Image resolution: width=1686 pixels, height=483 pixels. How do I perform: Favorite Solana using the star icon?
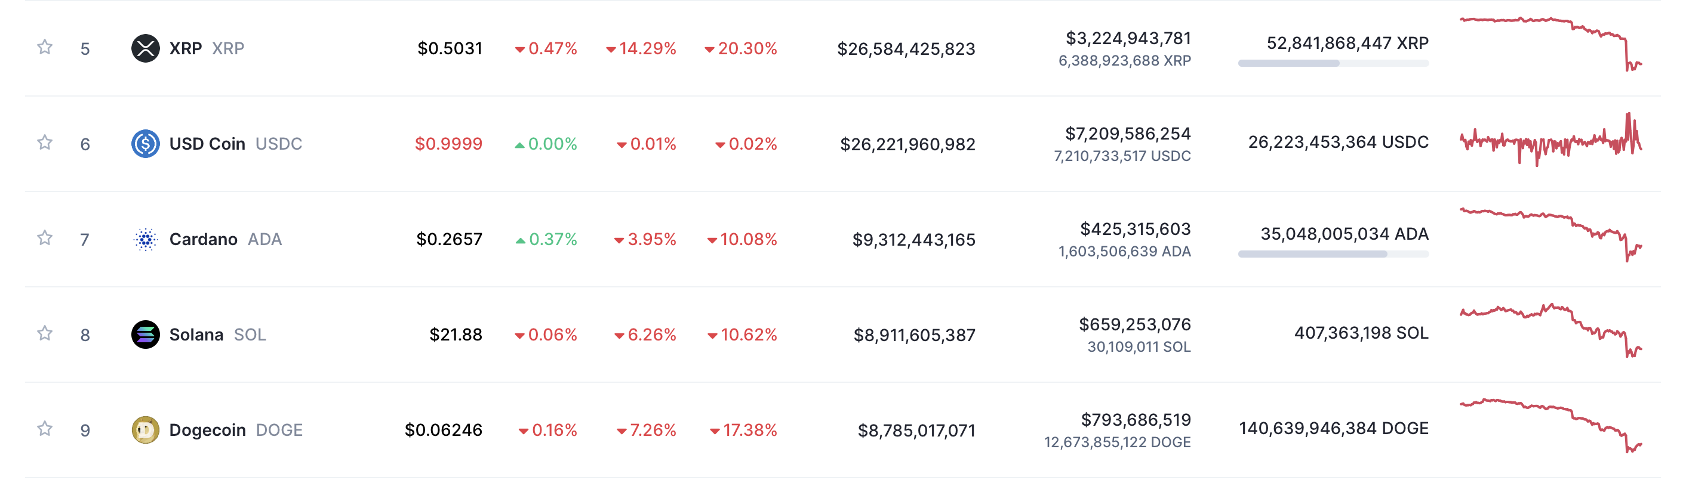(x=45, y=333)
